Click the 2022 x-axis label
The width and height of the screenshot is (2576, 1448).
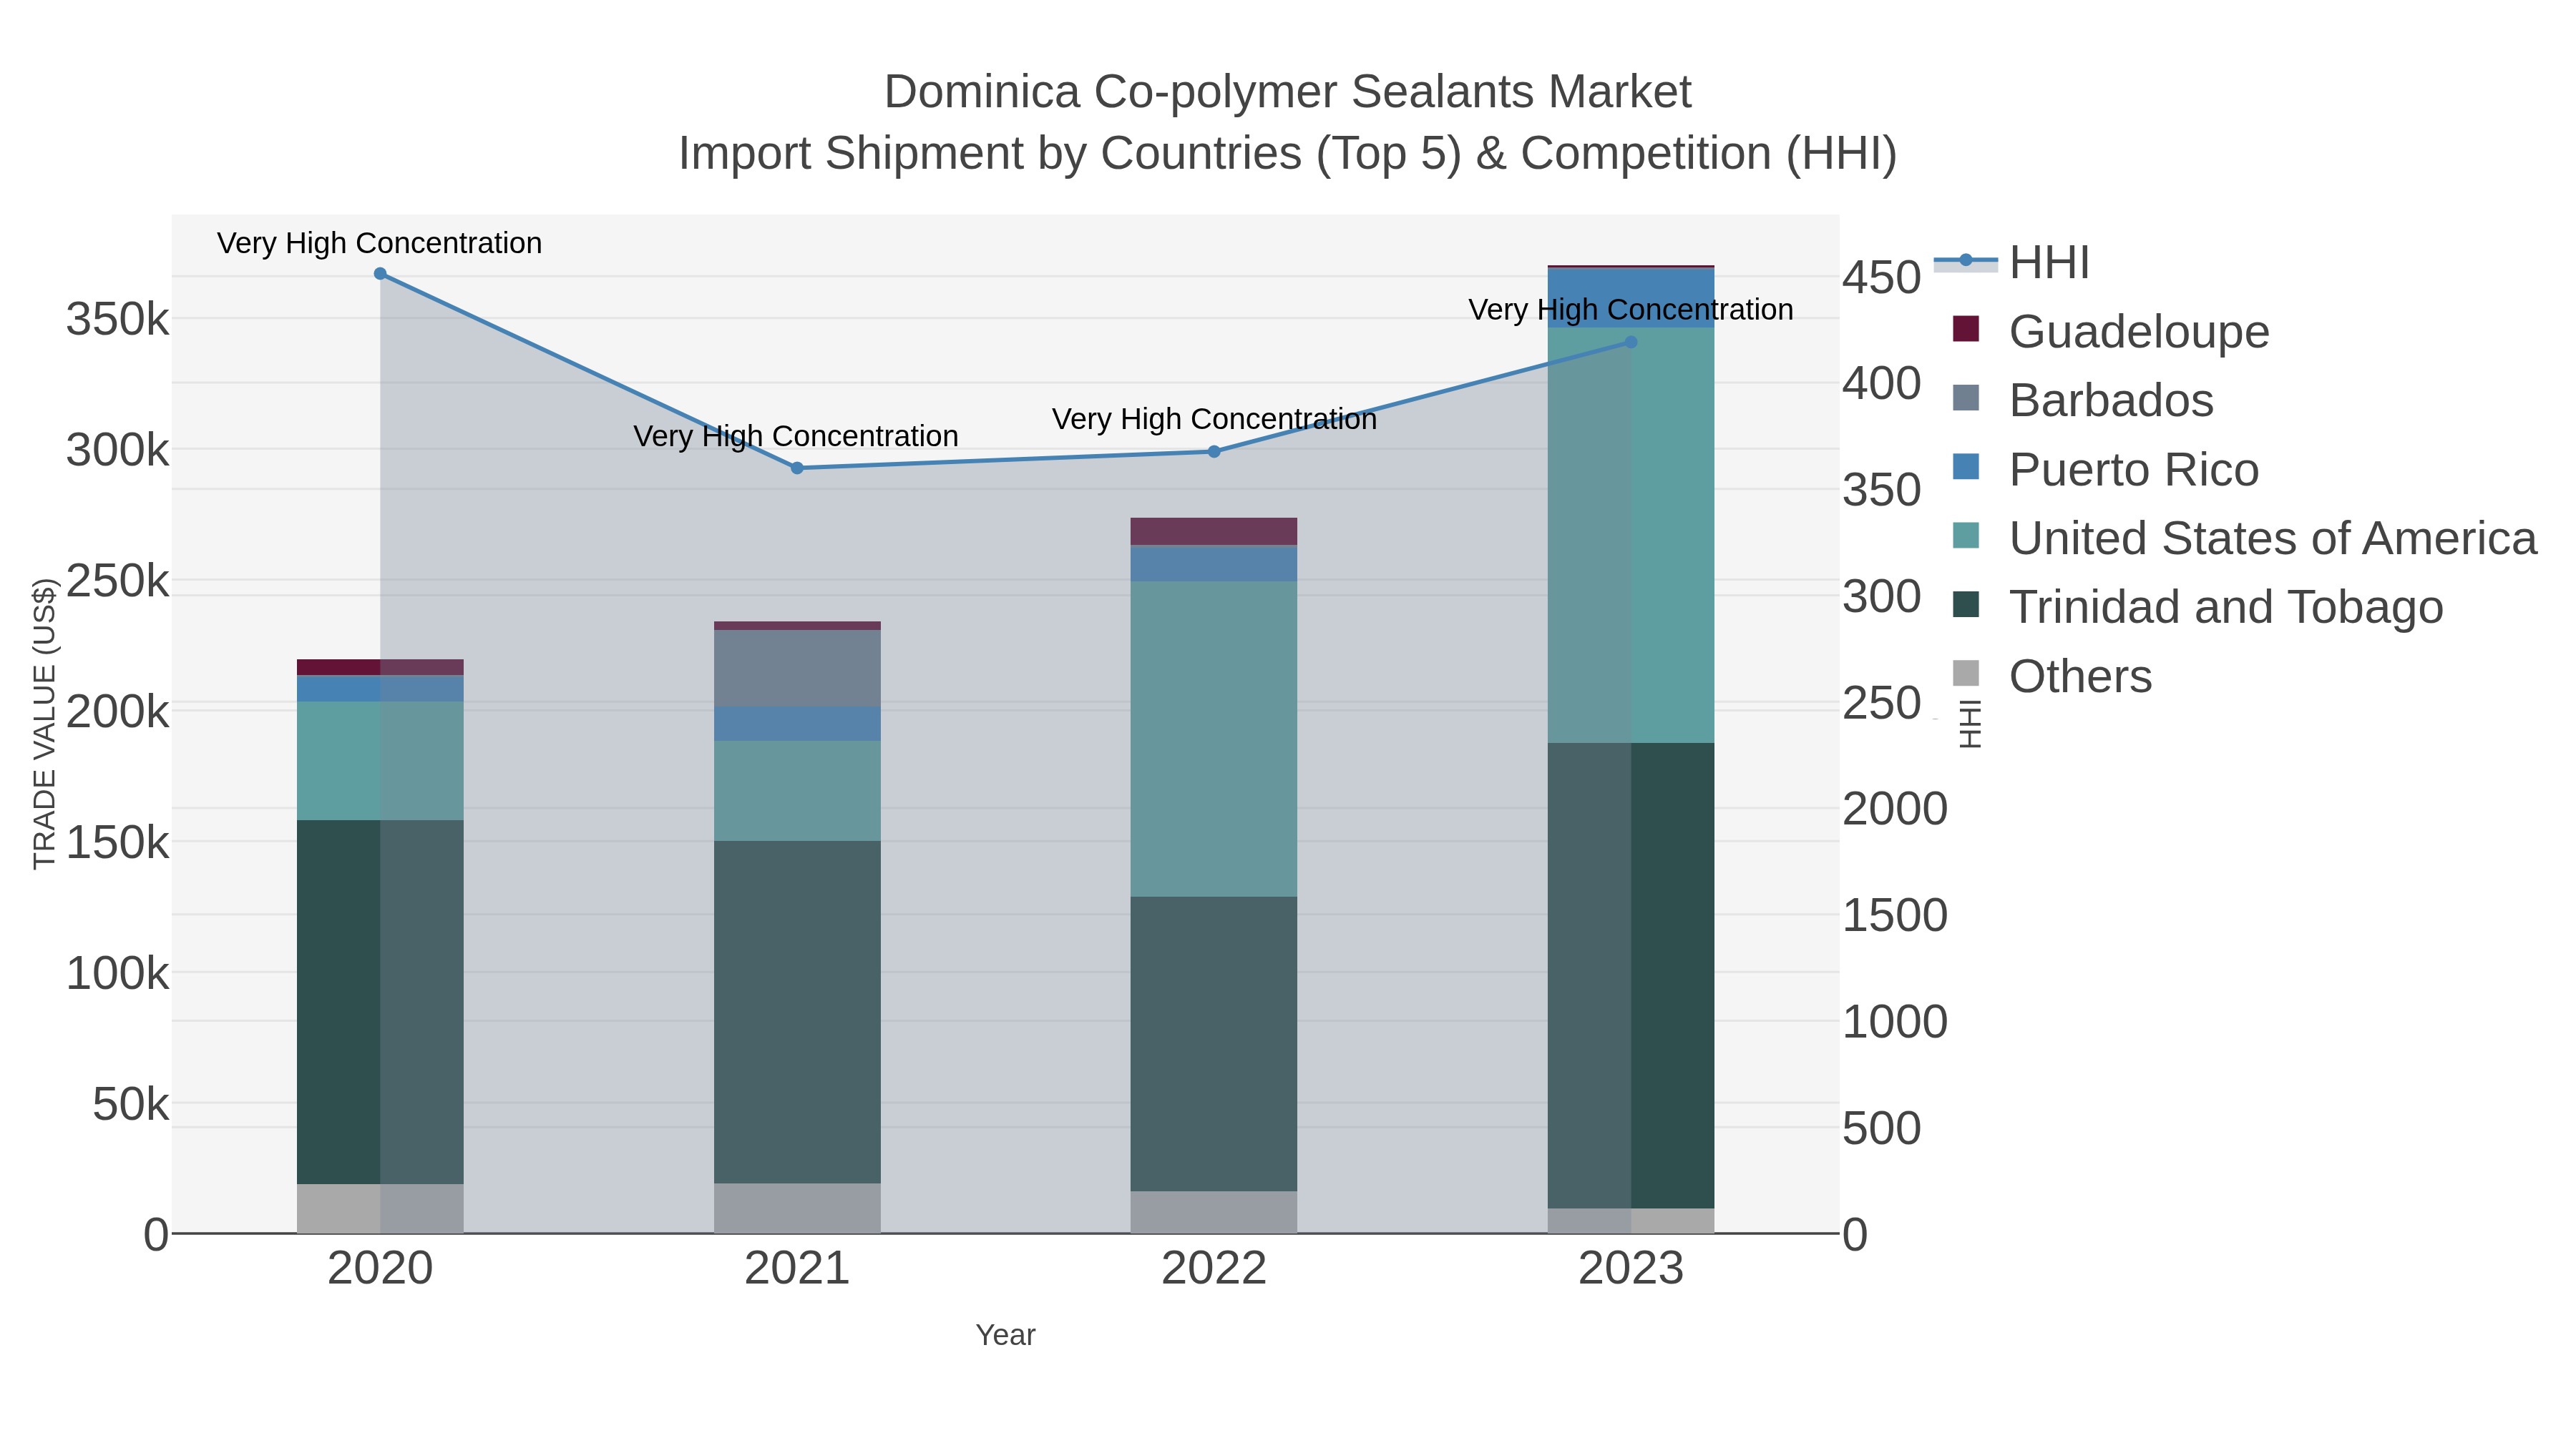1214,1269
